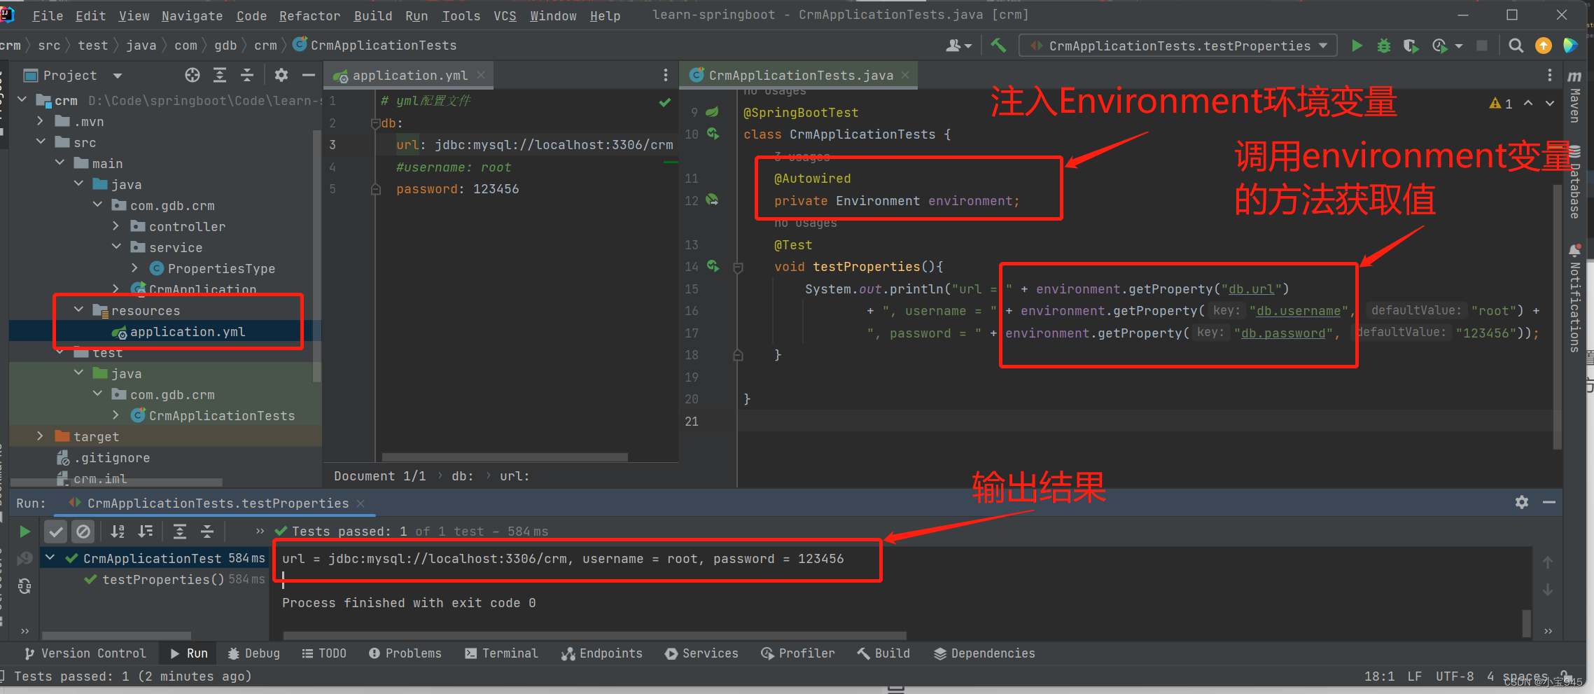This screenshot has height=694, width=1594.
Task: Select CrmApplicationTests in project tree
Action: click(x=221, y=415)
